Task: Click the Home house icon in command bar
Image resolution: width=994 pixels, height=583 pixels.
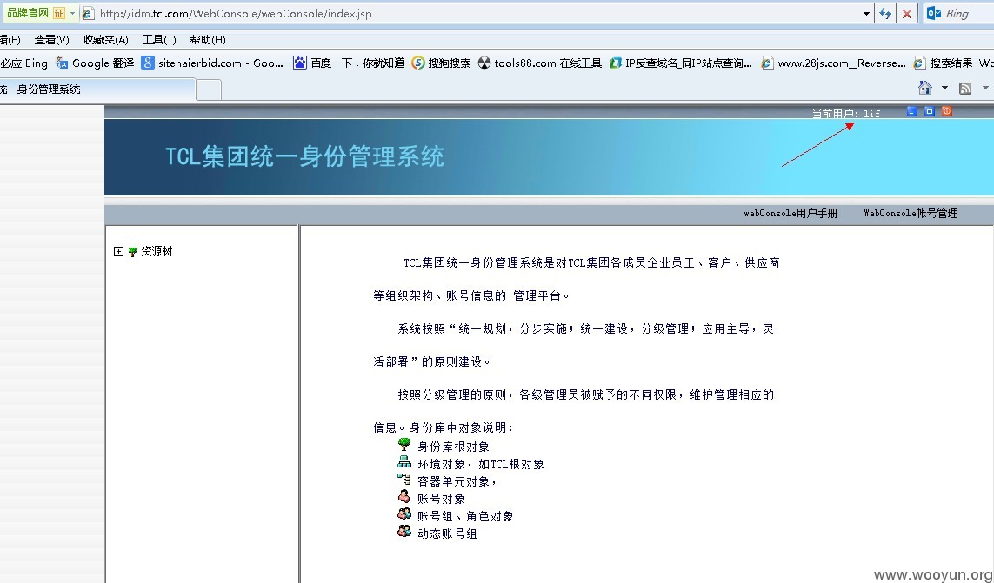Action: (925, 88)
